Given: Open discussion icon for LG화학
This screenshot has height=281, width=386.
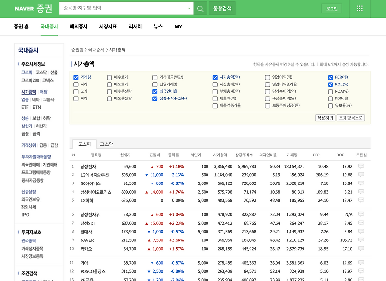Looking at the screenshot, I should click(x=361, y=200).
